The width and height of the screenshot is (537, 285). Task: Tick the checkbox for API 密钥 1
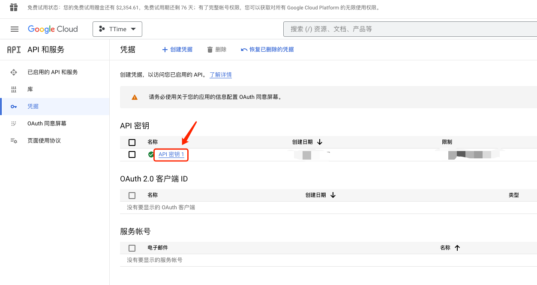pos(132,154)
